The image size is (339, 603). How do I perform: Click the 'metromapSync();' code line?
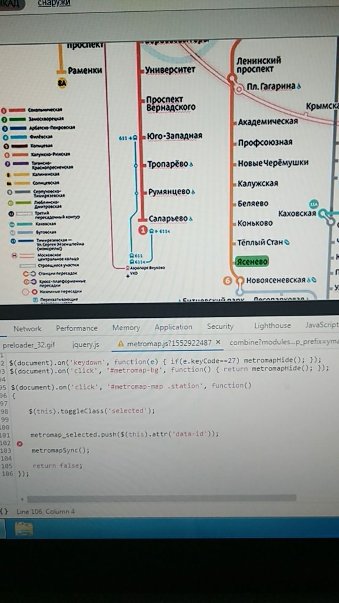pyautogui.click(x=60, y=450)
